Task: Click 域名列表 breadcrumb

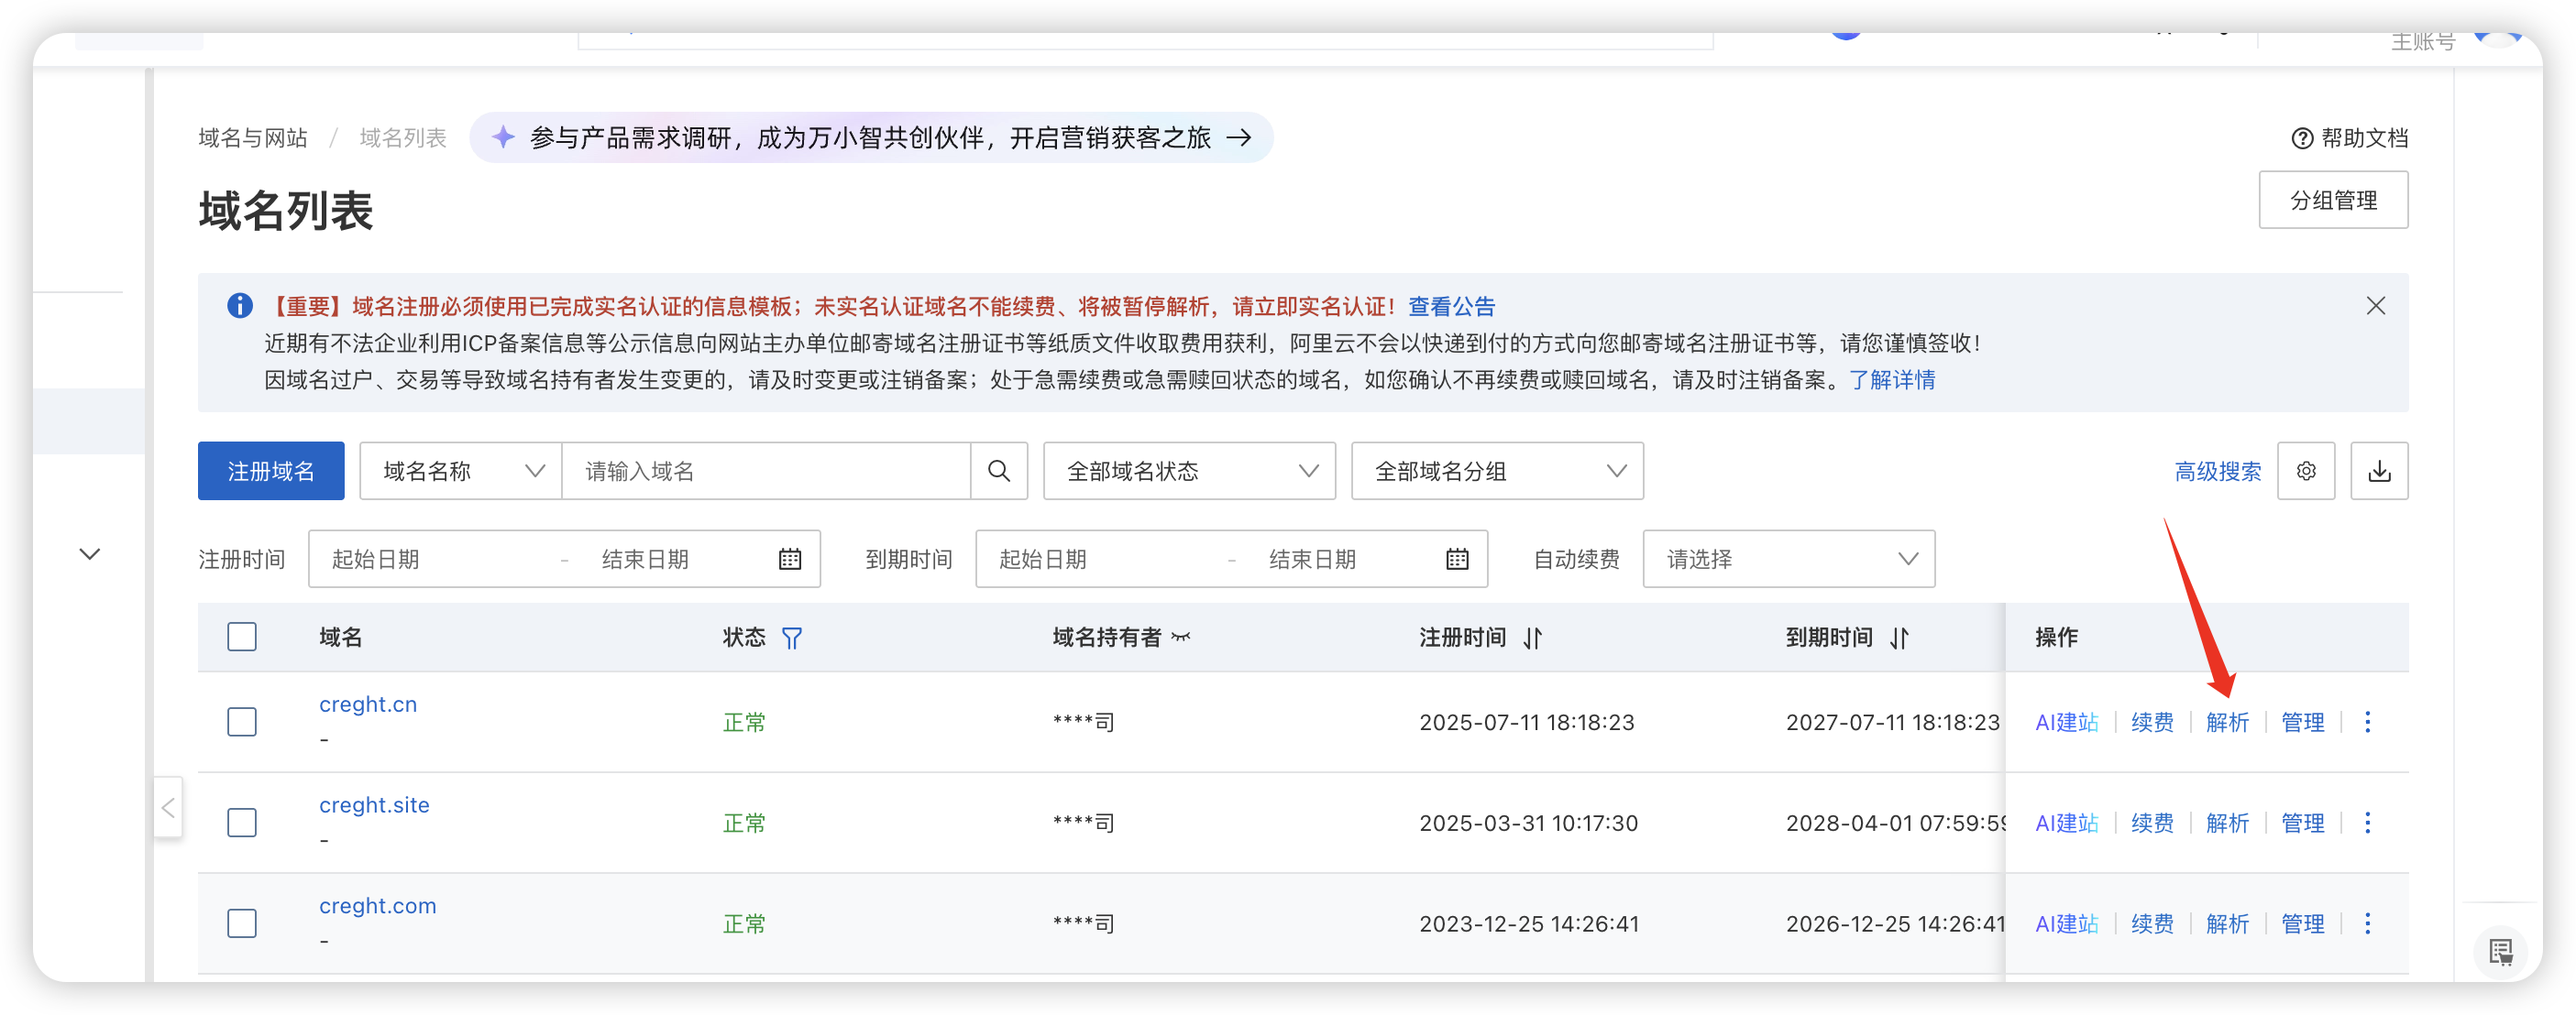Action: click(403, 137)
